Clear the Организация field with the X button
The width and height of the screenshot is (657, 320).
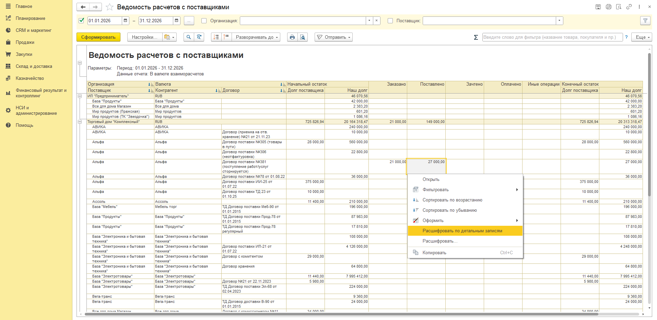pos(377,21)
